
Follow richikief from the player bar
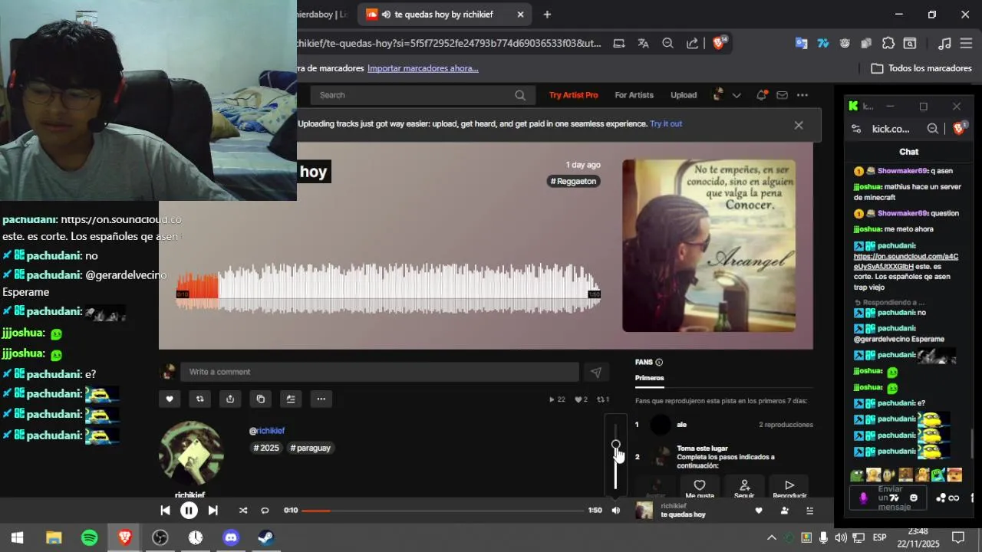(784, 511)
